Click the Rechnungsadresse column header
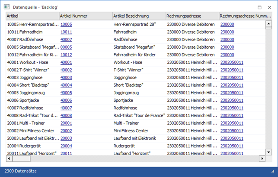The width and height of the screenshot is (278, 177). (x=192, y=16)
